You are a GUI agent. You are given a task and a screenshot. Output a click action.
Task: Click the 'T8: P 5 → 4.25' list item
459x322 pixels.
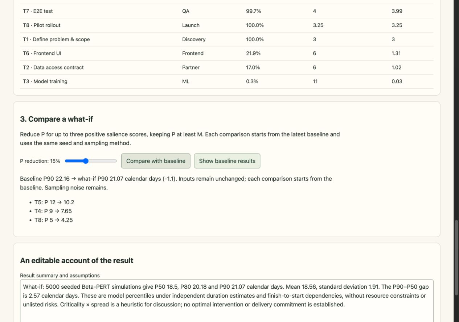click(54, 220)
